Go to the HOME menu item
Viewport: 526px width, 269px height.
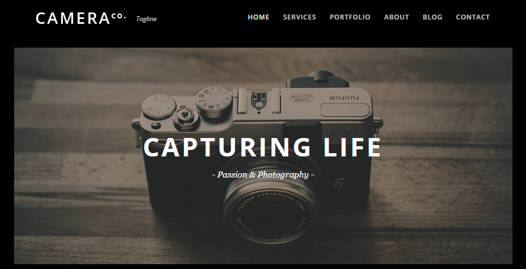point(258,17)
